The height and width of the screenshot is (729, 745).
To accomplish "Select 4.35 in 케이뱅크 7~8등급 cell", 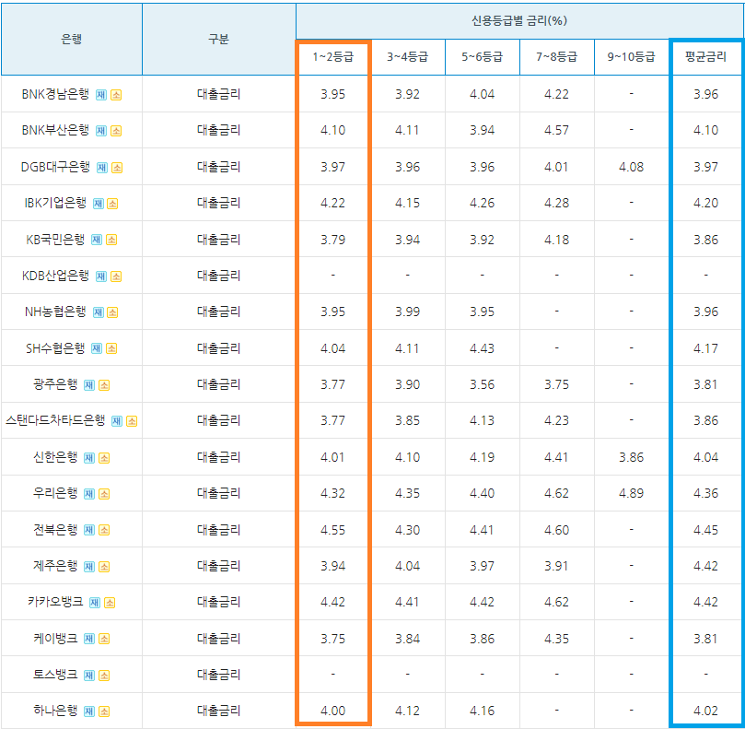I will (x=557, y=639).
